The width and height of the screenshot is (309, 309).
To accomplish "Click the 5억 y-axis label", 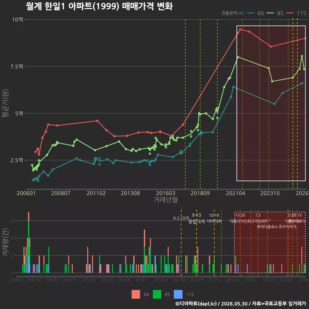I will [19, 113].
